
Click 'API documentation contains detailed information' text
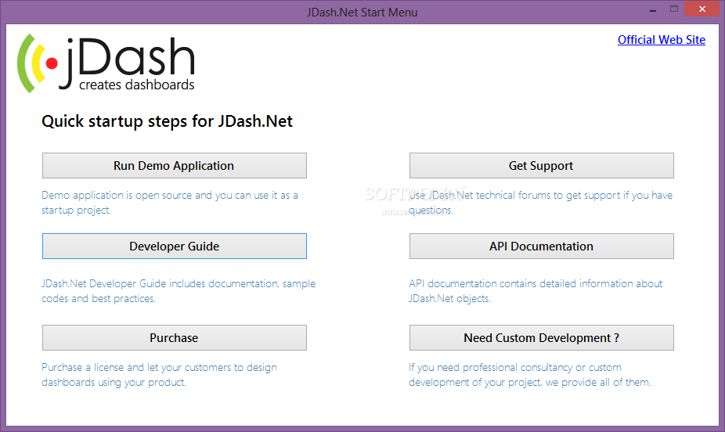[536, 290]
